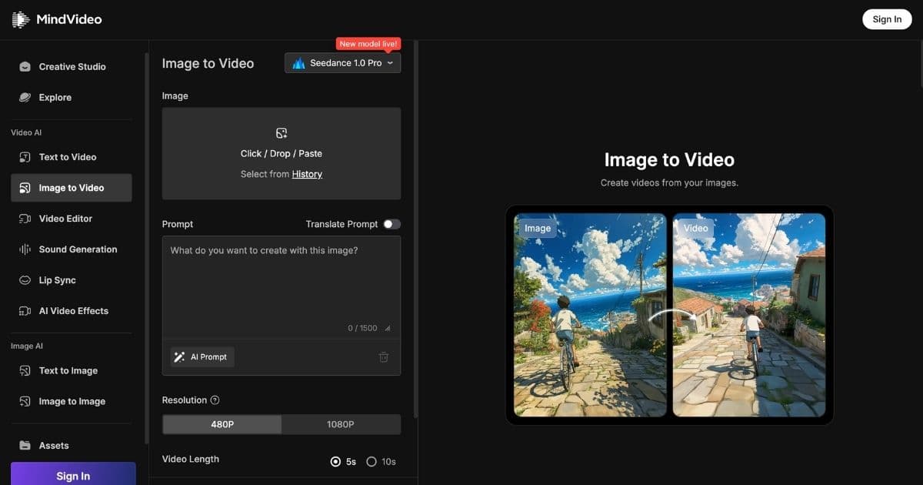This screenshot has height=485, width=923.
Task: Open the Text to Image tool
Action: 68,370
